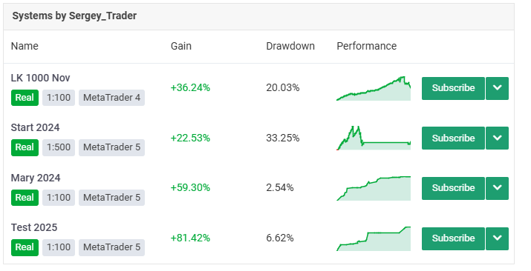The height and width of the screenshot is (271, 531).
Task: Expand chevron menu for Mary 2024 row
Action: [x=497, y=188]
